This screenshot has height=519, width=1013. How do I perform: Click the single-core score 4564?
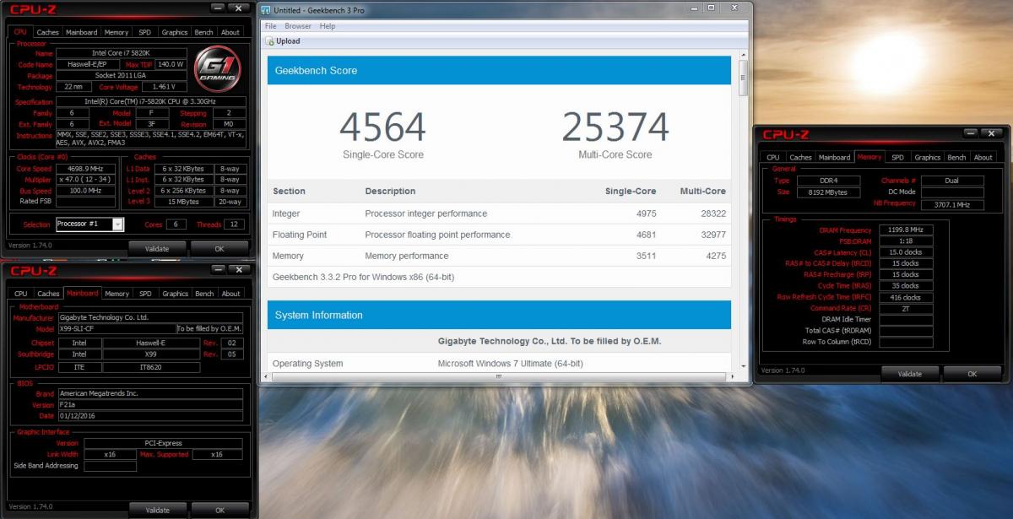click(383, 127)
